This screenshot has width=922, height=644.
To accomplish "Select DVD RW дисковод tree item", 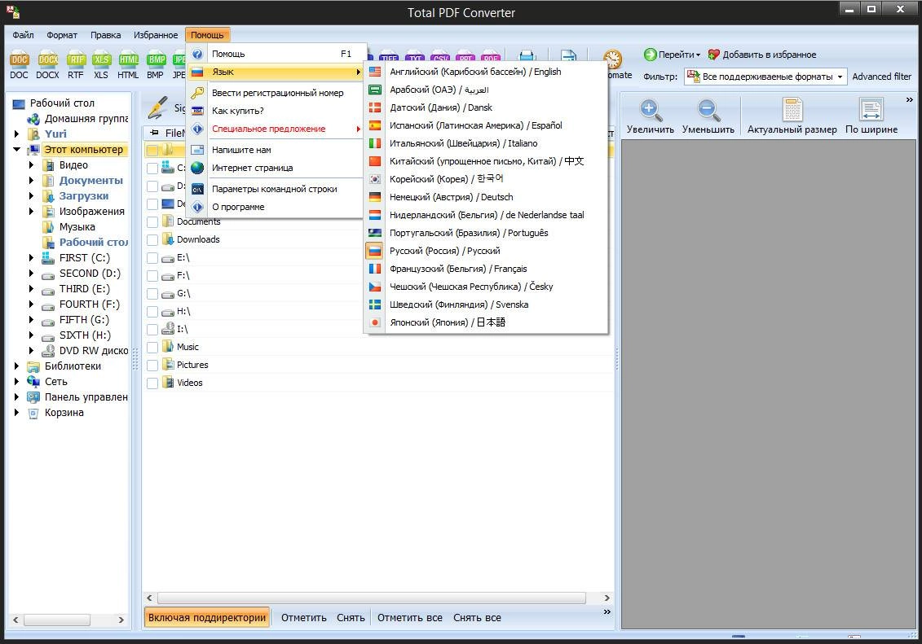I will [x=94, y=350].
